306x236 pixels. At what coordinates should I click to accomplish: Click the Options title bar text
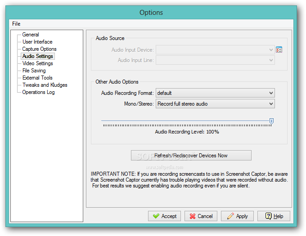151,13
